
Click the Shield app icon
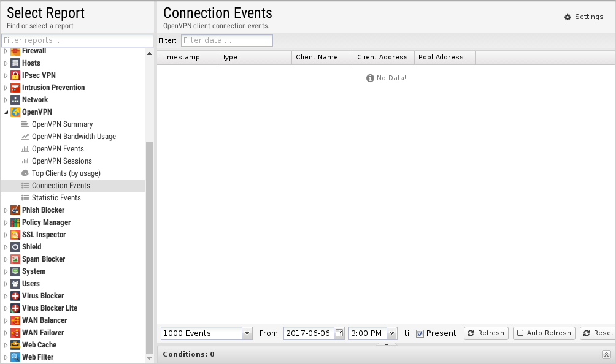pyautogui.click(x=15, y=247)
